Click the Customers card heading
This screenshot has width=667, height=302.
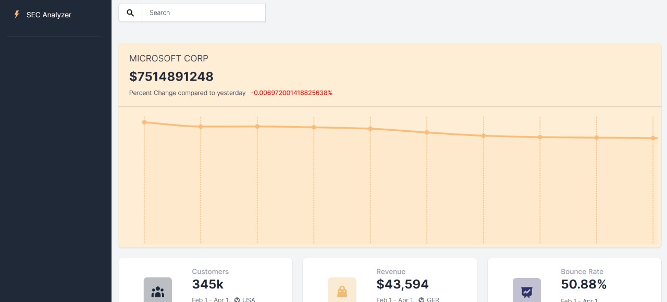(x=211, y=272)
